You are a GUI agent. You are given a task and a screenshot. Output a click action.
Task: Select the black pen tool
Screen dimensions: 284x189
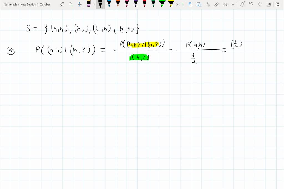(x=100, y=4)
